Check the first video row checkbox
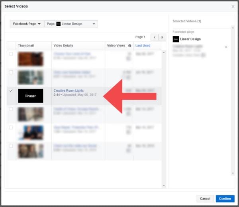Image resolution: width=239 pixels, height=207 pixels. [x=11, y=54]
